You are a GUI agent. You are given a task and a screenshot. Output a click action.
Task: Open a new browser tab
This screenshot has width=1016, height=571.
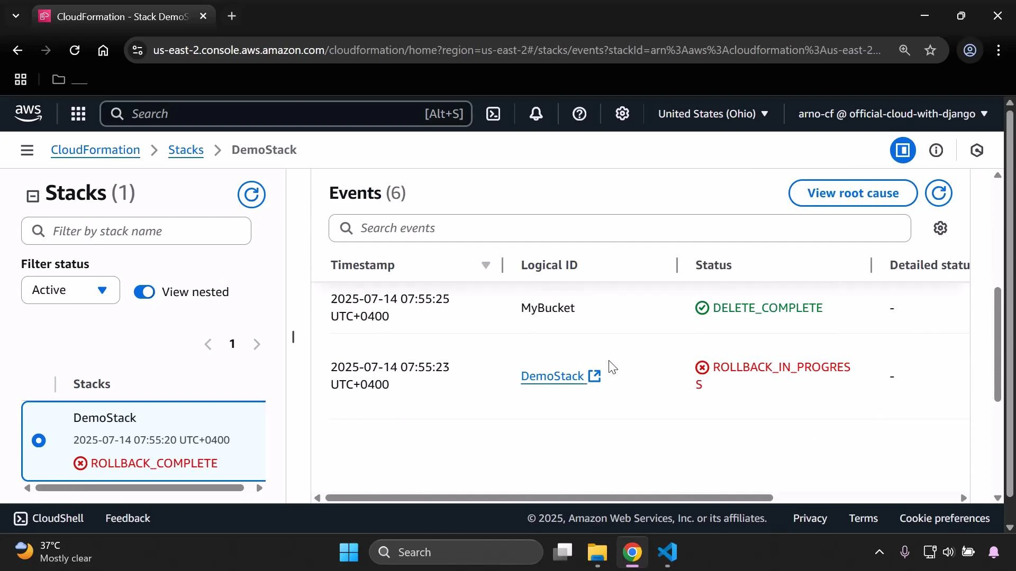pos(231,16)
